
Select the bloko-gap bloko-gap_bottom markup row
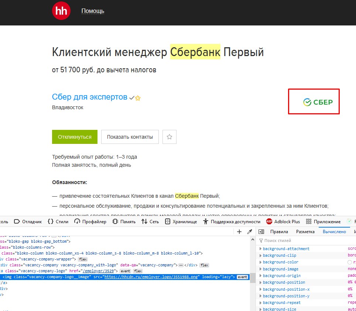click(x=125, y=241)
